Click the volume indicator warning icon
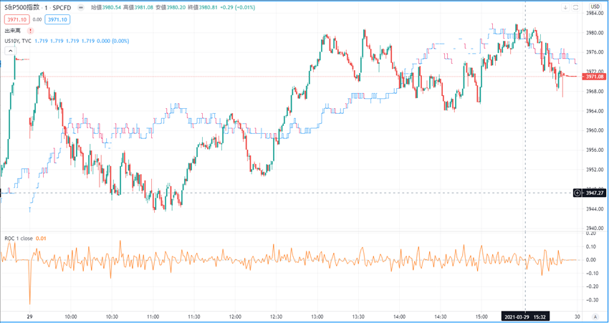 click(x=30, y=31)
